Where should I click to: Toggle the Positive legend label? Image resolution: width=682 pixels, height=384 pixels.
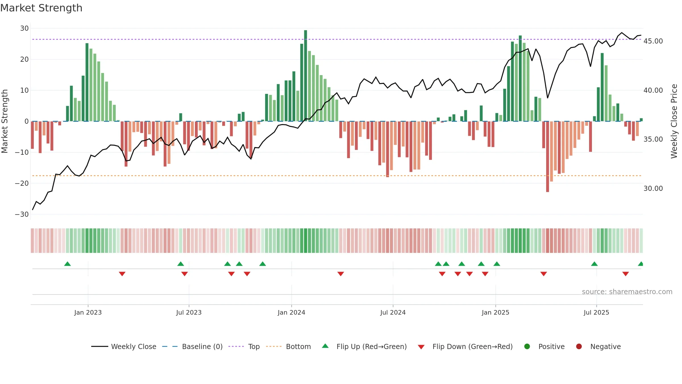[552, 346]
